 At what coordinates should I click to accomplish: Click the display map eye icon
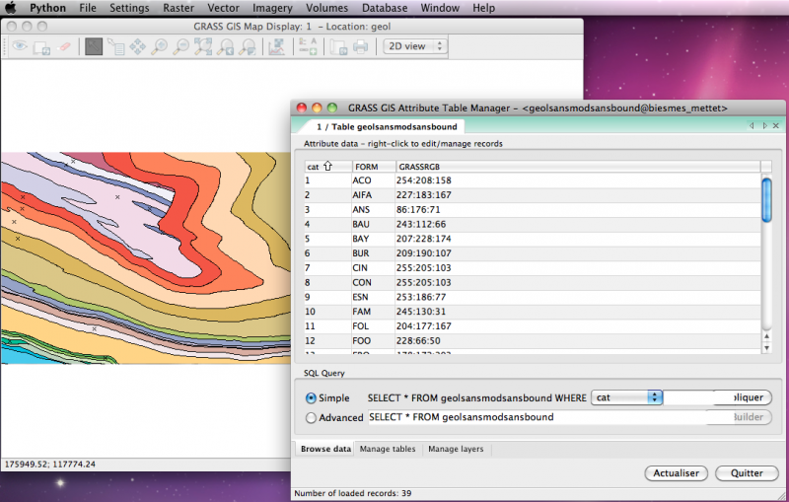tap(20, 46)
